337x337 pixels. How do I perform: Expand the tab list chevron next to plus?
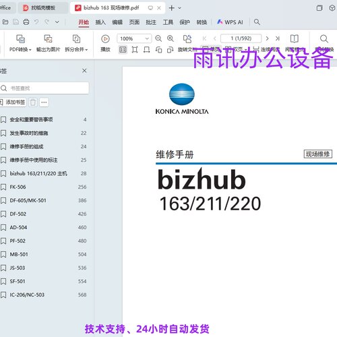(179, 8)
